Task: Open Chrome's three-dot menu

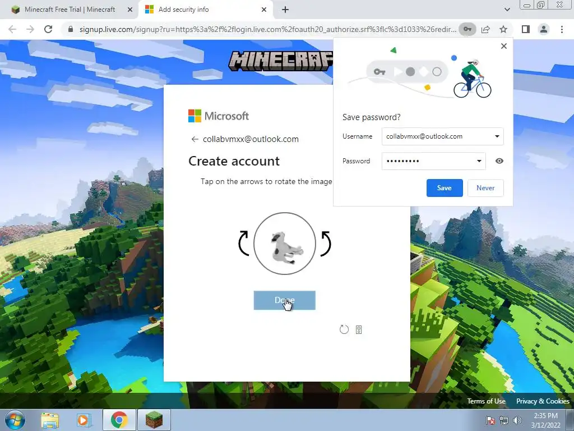Action: pos(562,29)
